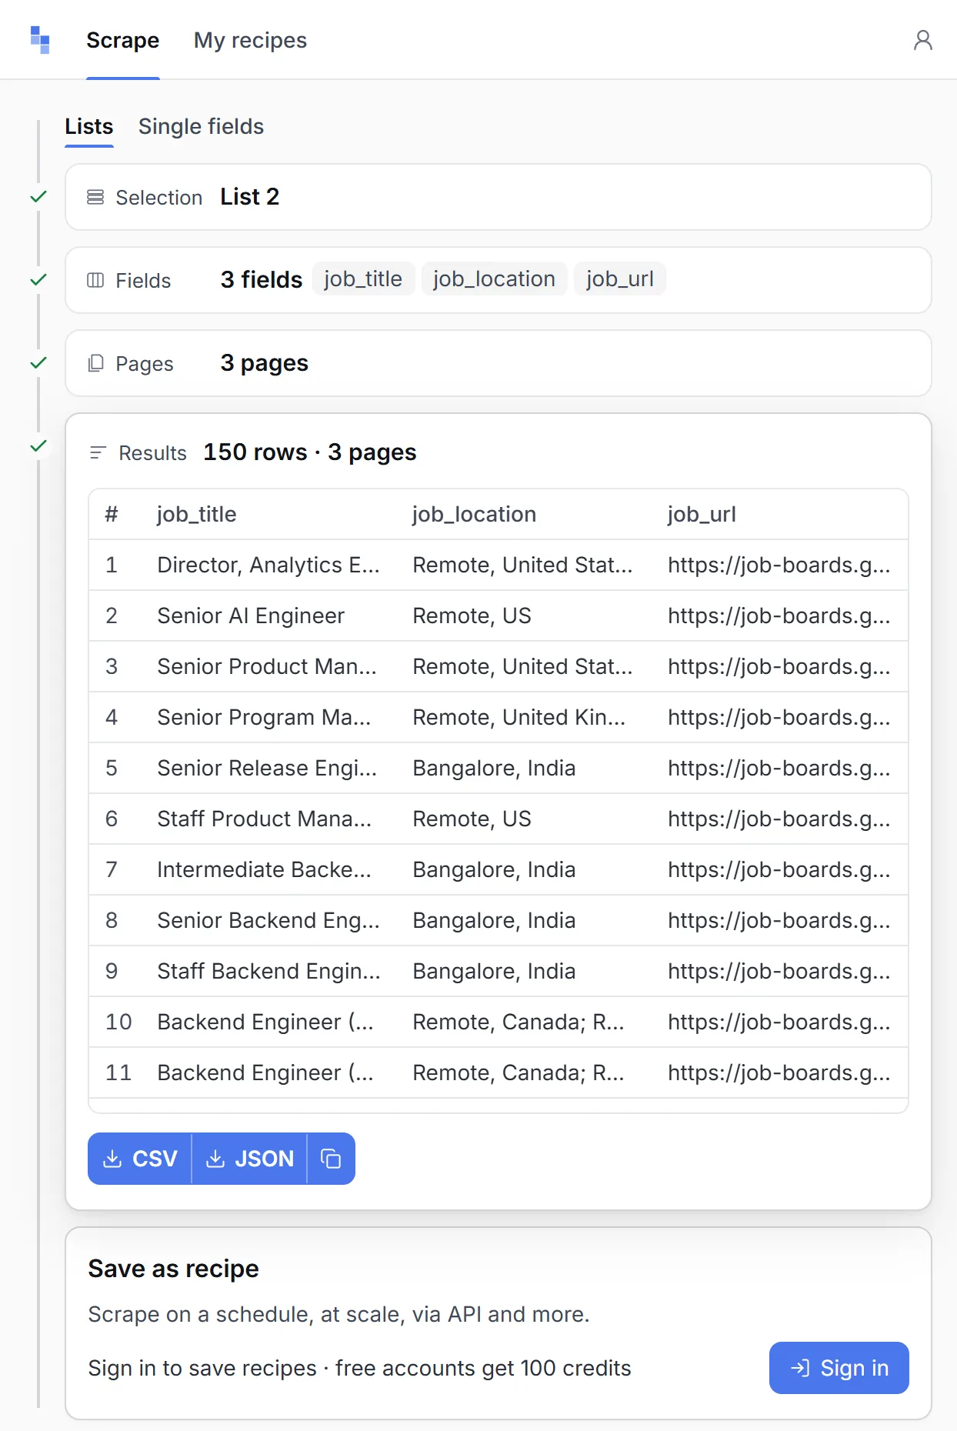
Task: Copy results using the clipboard icon button
Action: coord(331,1158)
